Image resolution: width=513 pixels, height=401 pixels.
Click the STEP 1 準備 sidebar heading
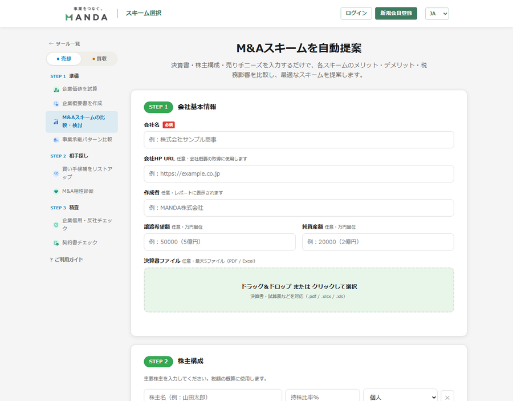click(64, 76)
